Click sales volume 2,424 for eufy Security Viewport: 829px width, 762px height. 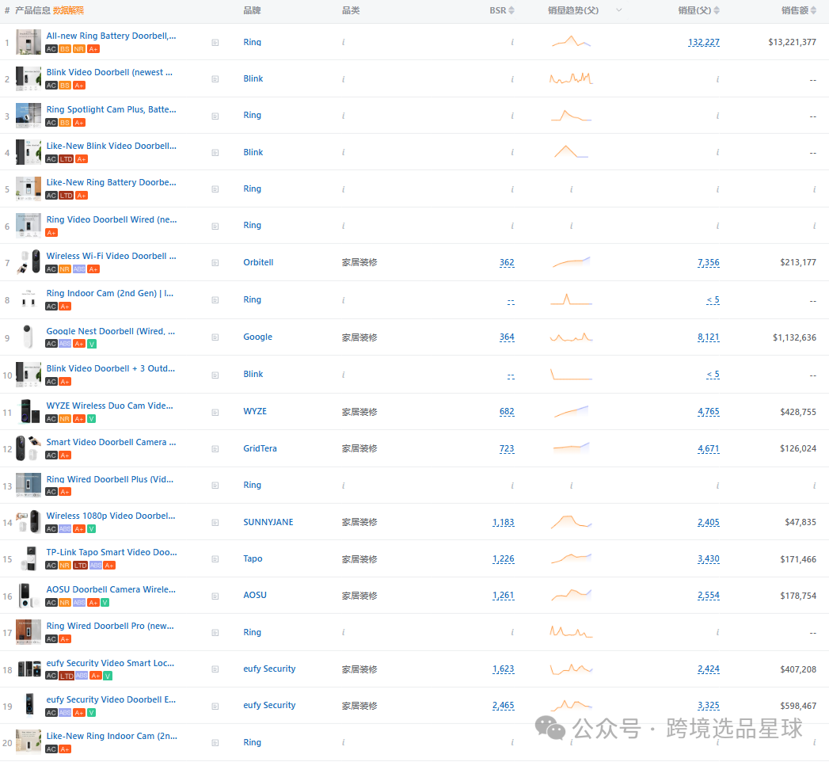coord(709,669)
